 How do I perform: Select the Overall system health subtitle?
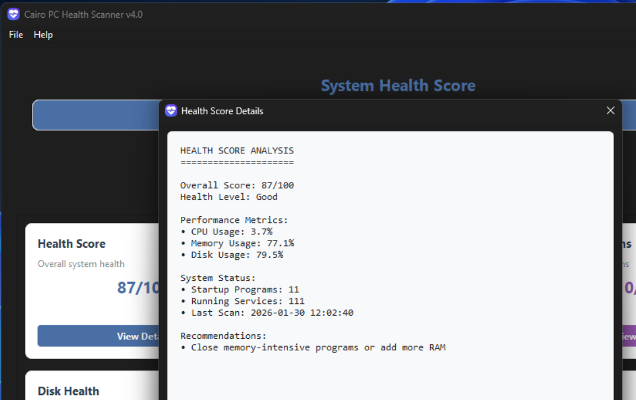(81, 264)
